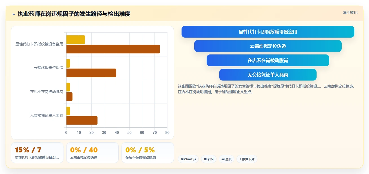Click the funnel stage 无交接凭证单人离岗

click(268, 75)
